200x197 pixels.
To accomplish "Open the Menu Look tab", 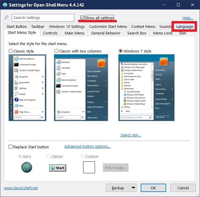I will tap(163, 33).
